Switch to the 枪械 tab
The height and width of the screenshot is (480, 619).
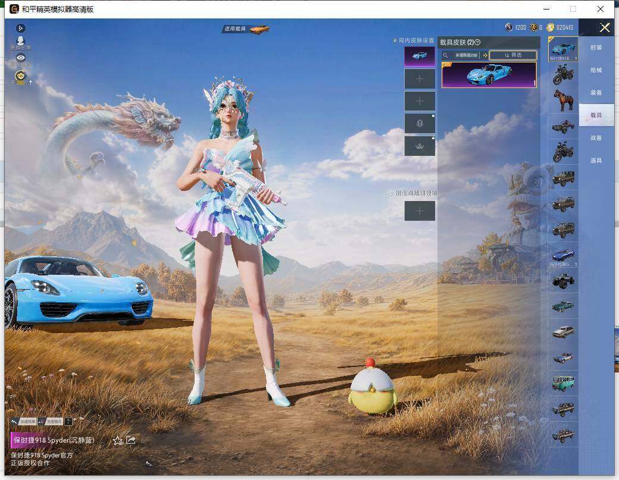click(x=596, y=70)
